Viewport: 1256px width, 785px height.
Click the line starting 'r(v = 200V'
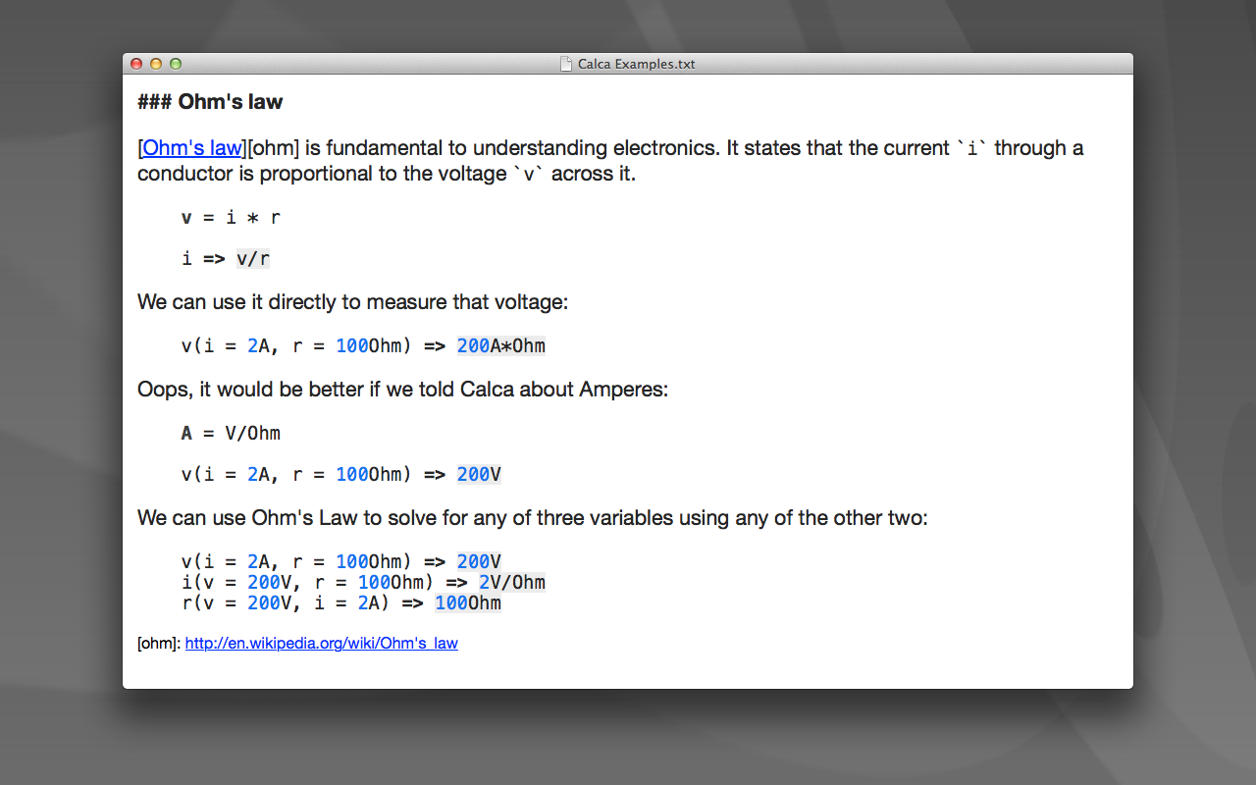pyautogui.click(x=341, y=602)
